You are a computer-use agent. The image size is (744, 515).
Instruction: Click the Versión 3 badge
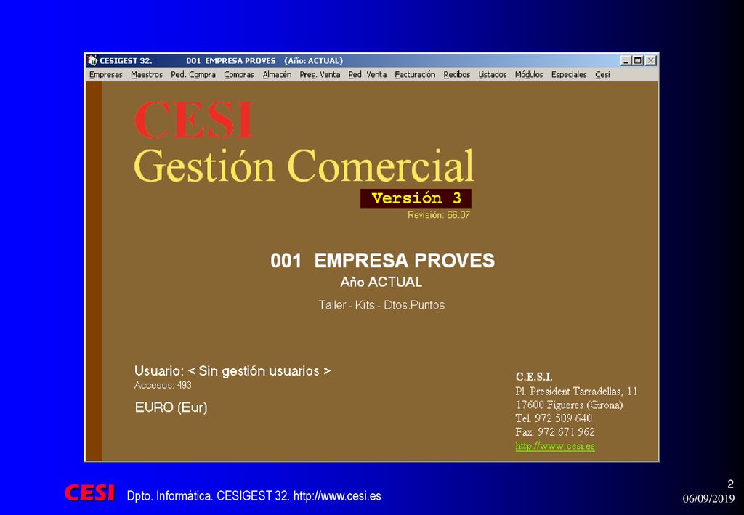click(416, 198)
